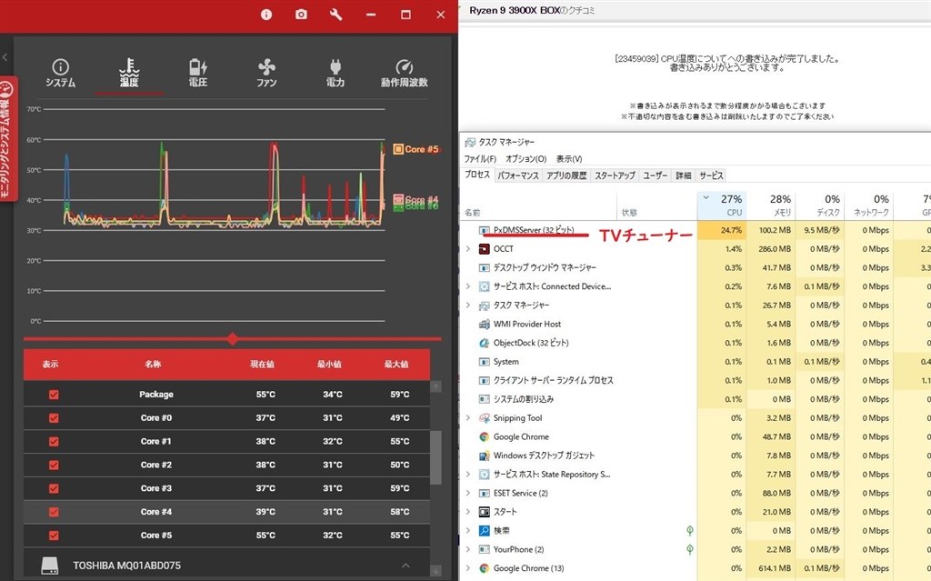
Task: Open 表示(V) menu in Task Manager
Action: coord(569,158)
